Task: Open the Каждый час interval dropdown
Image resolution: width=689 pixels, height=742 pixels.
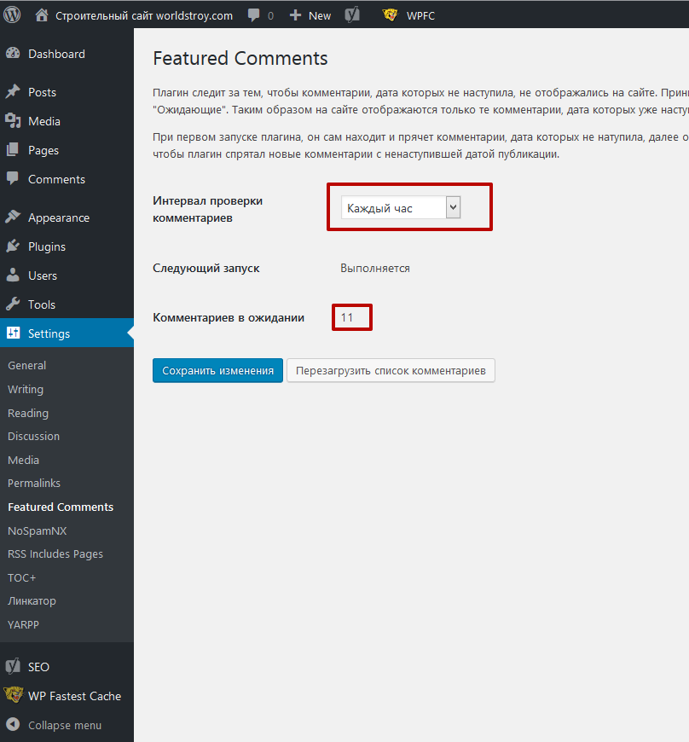Action: 401,207
